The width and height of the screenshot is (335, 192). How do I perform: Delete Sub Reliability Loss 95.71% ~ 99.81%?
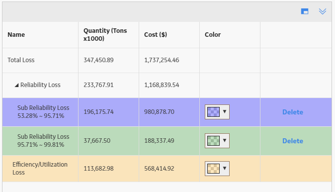[293, 141]
